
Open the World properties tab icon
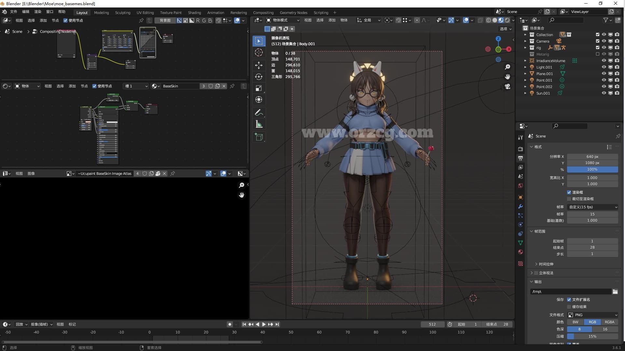pos(521,186)
